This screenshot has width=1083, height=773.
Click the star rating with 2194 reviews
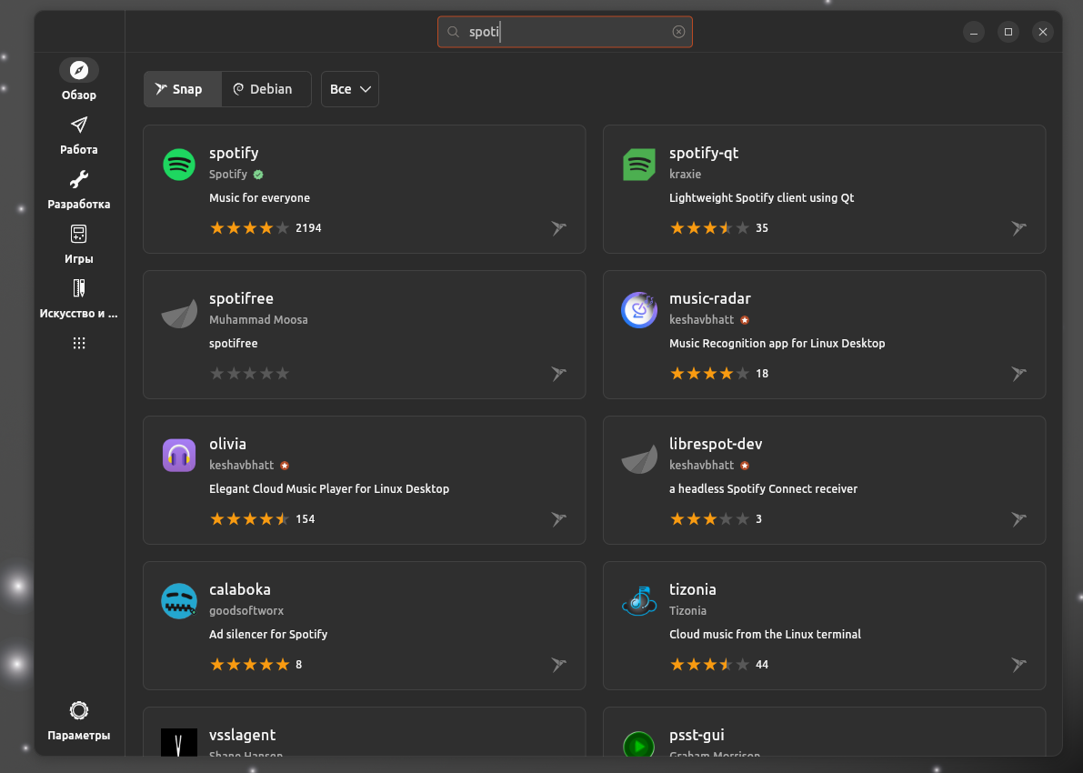249,228
